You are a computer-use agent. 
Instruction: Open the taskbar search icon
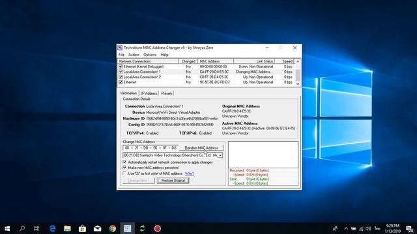(22, 228)
